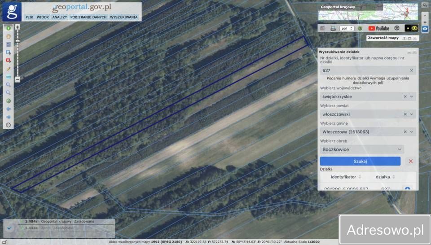Toggle the blue eye visibility button

[x=425, y=29]
